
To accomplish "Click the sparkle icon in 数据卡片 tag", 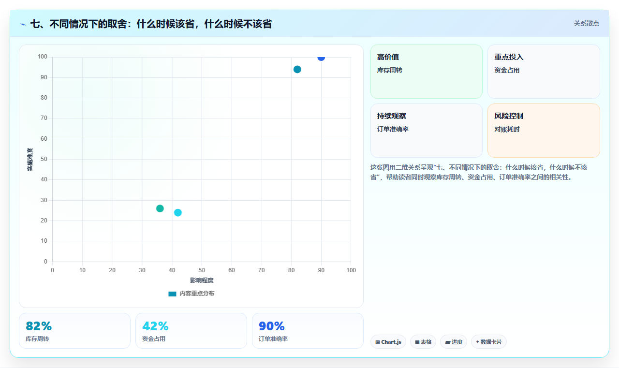I will tap(477, 342).
